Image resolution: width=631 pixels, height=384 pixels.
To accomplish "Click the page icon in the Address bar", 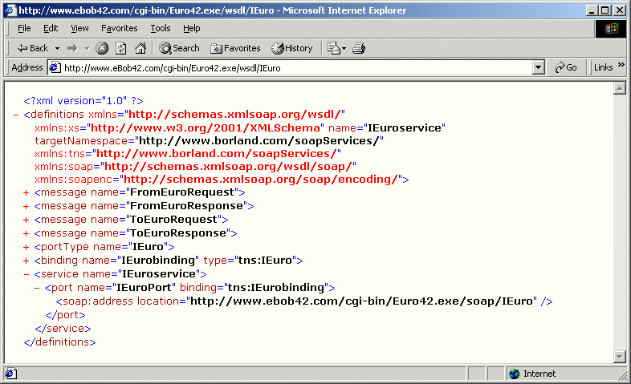I will coord(55,67).
